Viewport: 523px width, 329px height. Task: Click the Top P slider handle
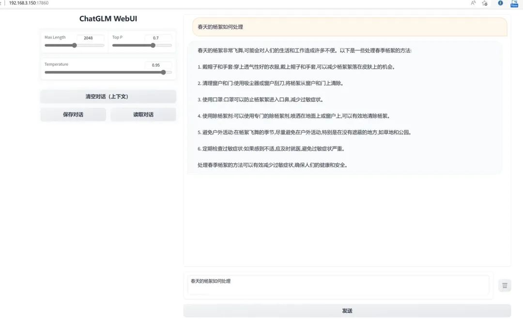[154, 45]
